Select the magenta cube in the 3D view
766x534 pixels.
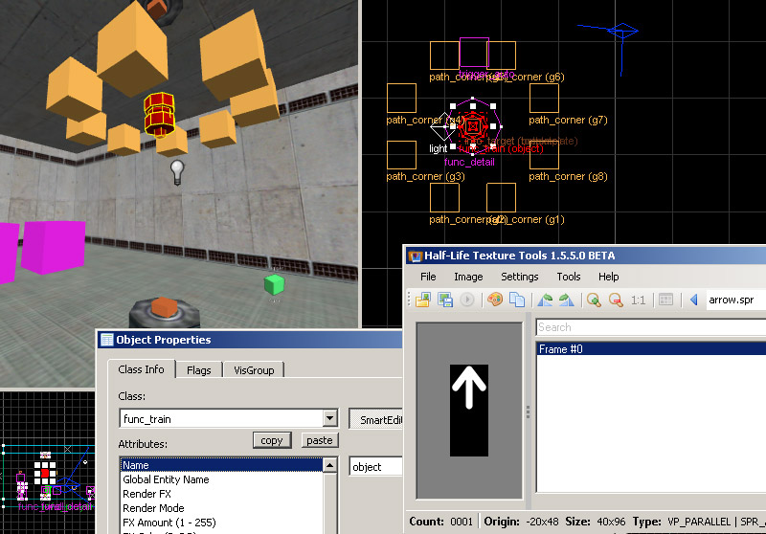[54, 247]
